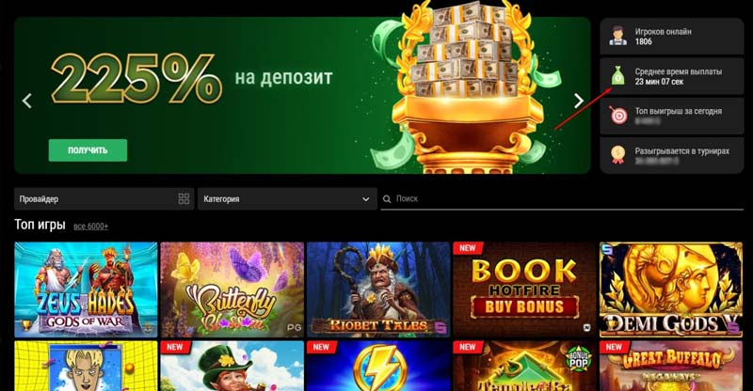753x391 pixels.
Task: Click the green ПОЛУЧИТЬ button
Action: 88,150
